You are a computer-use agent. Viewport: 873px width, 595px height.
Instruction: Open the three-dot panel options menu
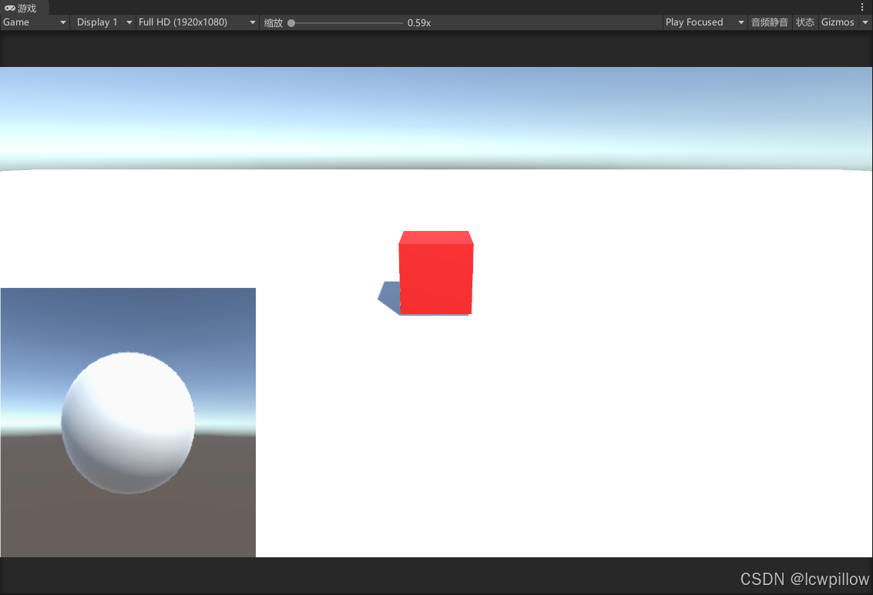(862, 7)
